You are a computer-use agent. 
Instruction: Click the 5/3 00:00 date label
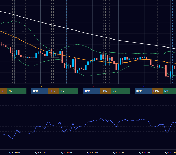67,152
